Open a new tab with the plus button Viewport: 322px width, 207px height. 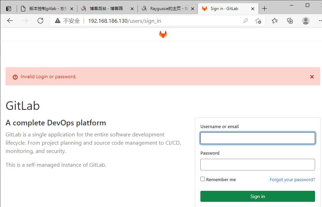[x=265, y=9]
